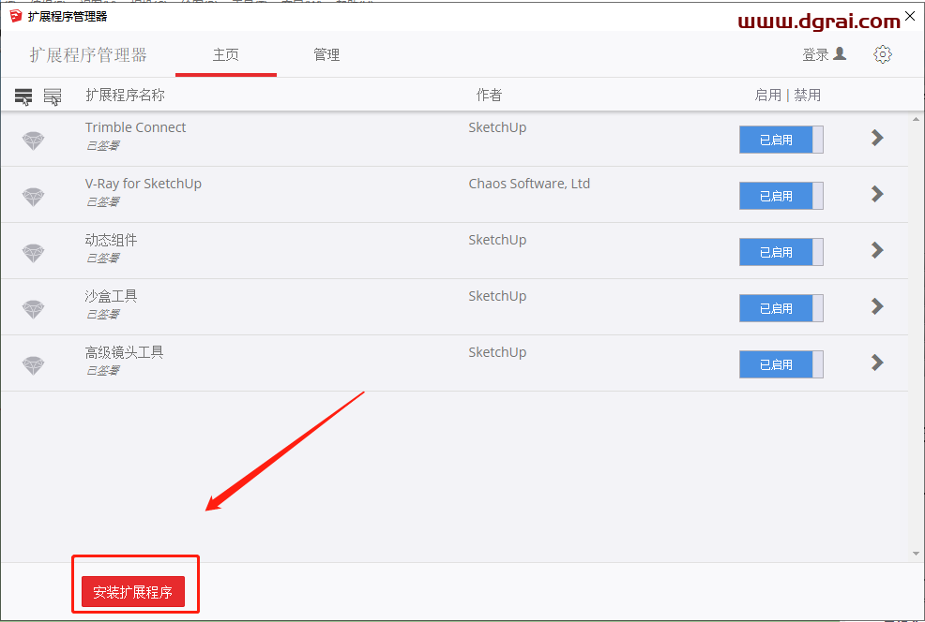Screen dimensions: 925x622
Task: Toggle 高级镜头工具 enabled switch
Action: [x=781, y=364]
